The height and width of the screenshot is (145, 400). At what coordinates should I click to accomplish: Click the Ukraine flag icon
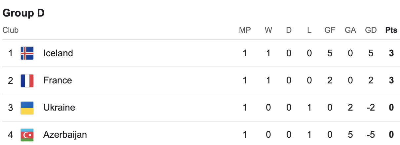tap(27, 108)
